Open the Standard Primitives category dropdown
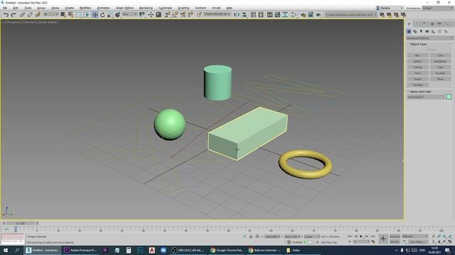 click(429, 38)
